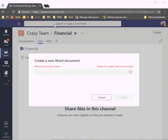This screenshot has height=140, width=168.
Task: Open the Store in sidebar
Action: pos(6,125)
